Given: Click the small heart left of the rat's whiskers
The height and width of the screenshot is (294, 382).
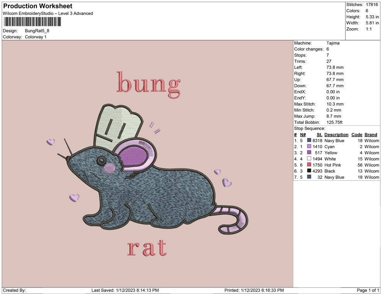Looking at the screenshot, I should pos(51,142).
